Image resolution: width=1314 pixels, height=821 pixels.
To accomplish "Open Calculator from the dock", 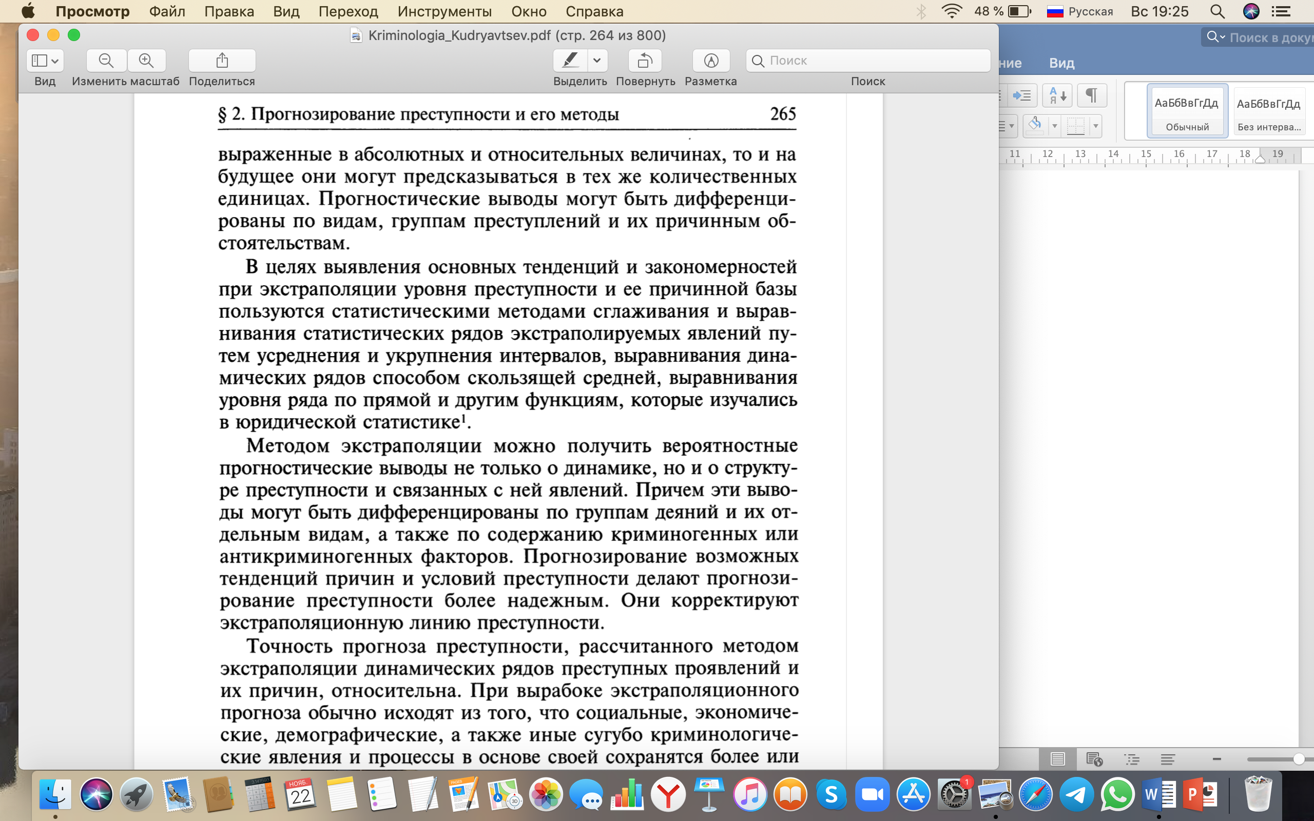I will [x=259, y=794].
